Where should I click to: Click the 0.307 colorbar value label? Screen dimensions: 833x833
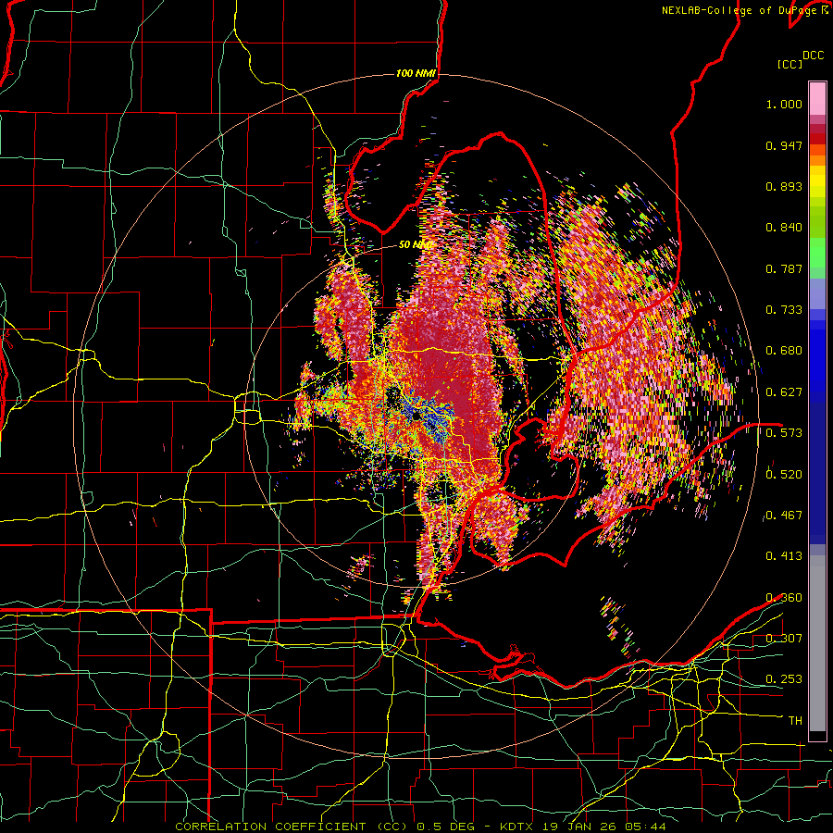tap(784, 638)
